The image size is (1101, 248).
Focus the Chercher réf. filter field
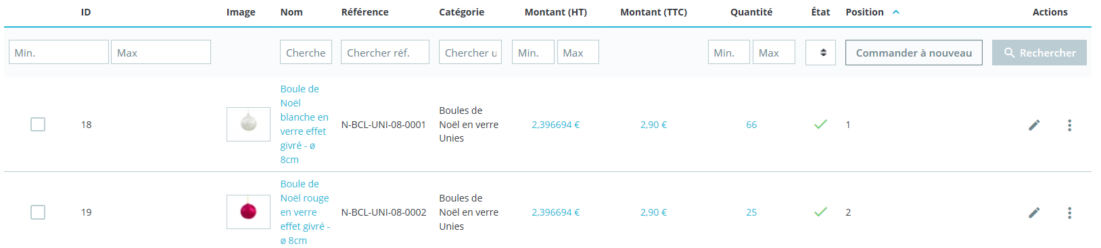385,52
